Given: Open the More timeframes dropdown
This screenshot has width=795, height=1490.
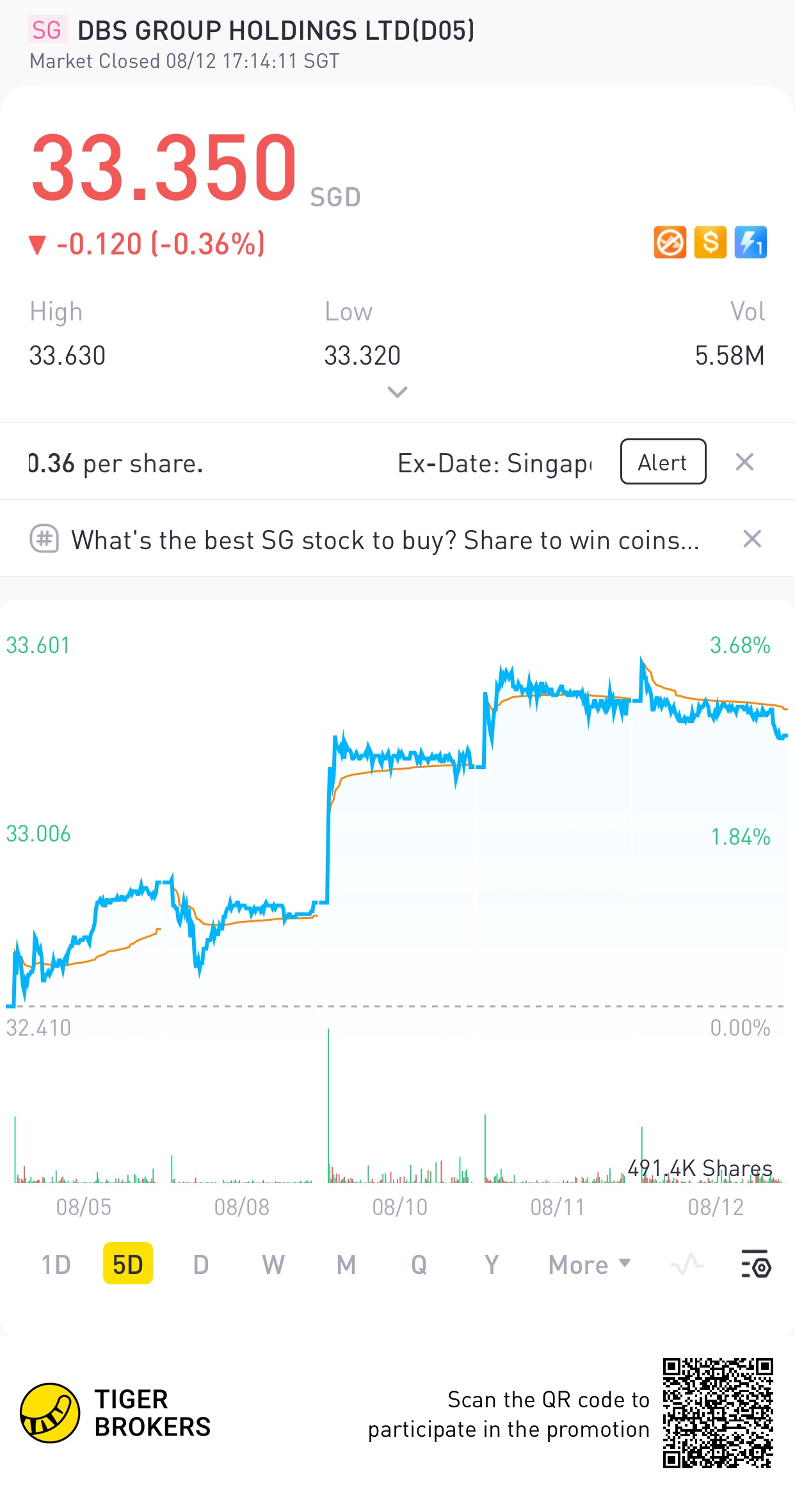Looking at the screenshot, I should click(x=589, y=1264).
